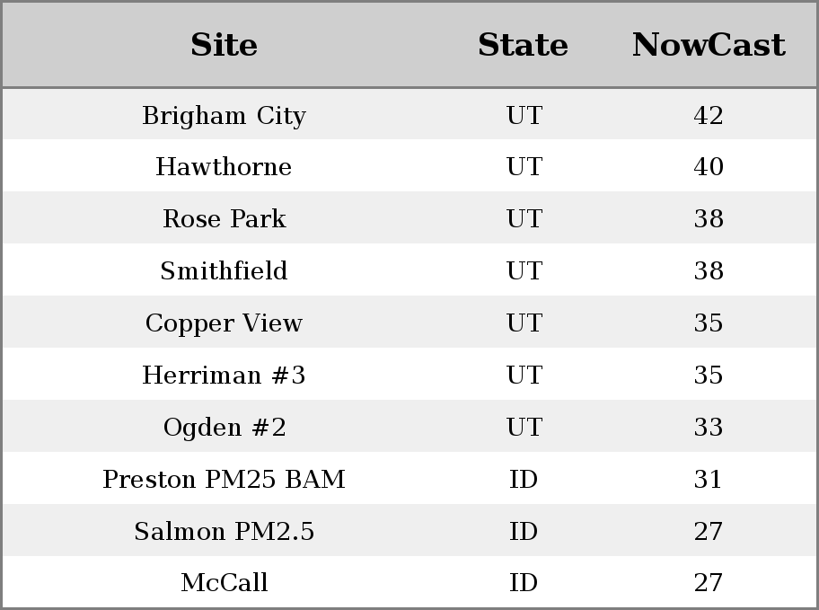Click the McCall site name
819x610 pixels.
tap(224, 583)
